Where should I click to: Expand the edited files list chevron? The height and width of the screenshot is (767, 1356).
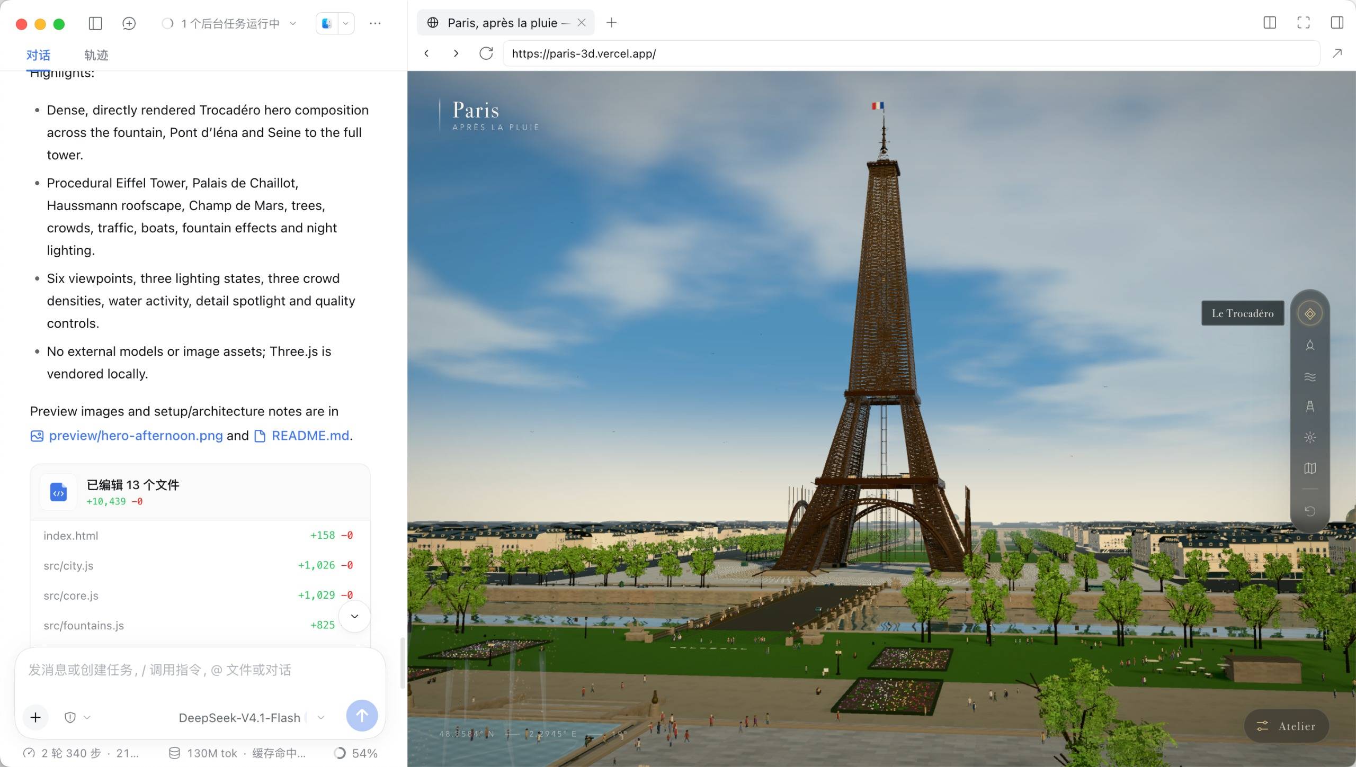coord(354,616)
